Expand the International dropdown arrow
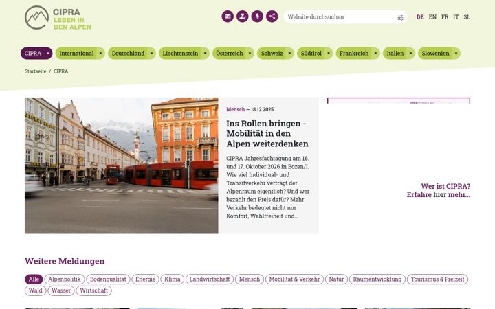The image size is (495, 309). pyautogui.click(x=100, y=54)
